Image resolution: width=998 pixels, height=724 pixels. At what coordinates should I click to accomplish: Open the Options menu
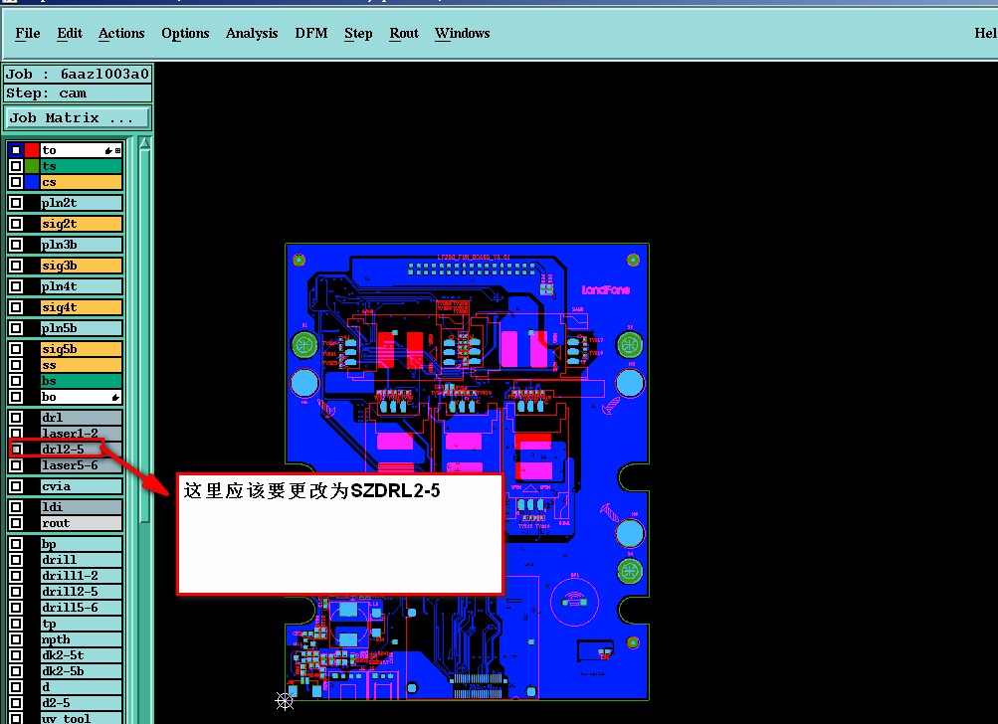pyautogui.click(x=185, y=33)
